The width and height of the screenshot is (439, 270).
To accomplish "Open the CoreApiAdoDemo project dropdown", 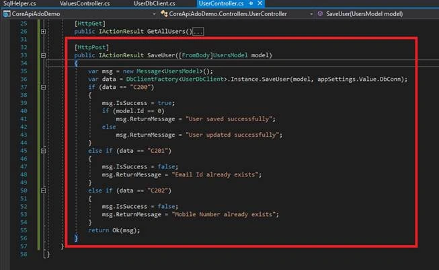I will coord(154,13).
